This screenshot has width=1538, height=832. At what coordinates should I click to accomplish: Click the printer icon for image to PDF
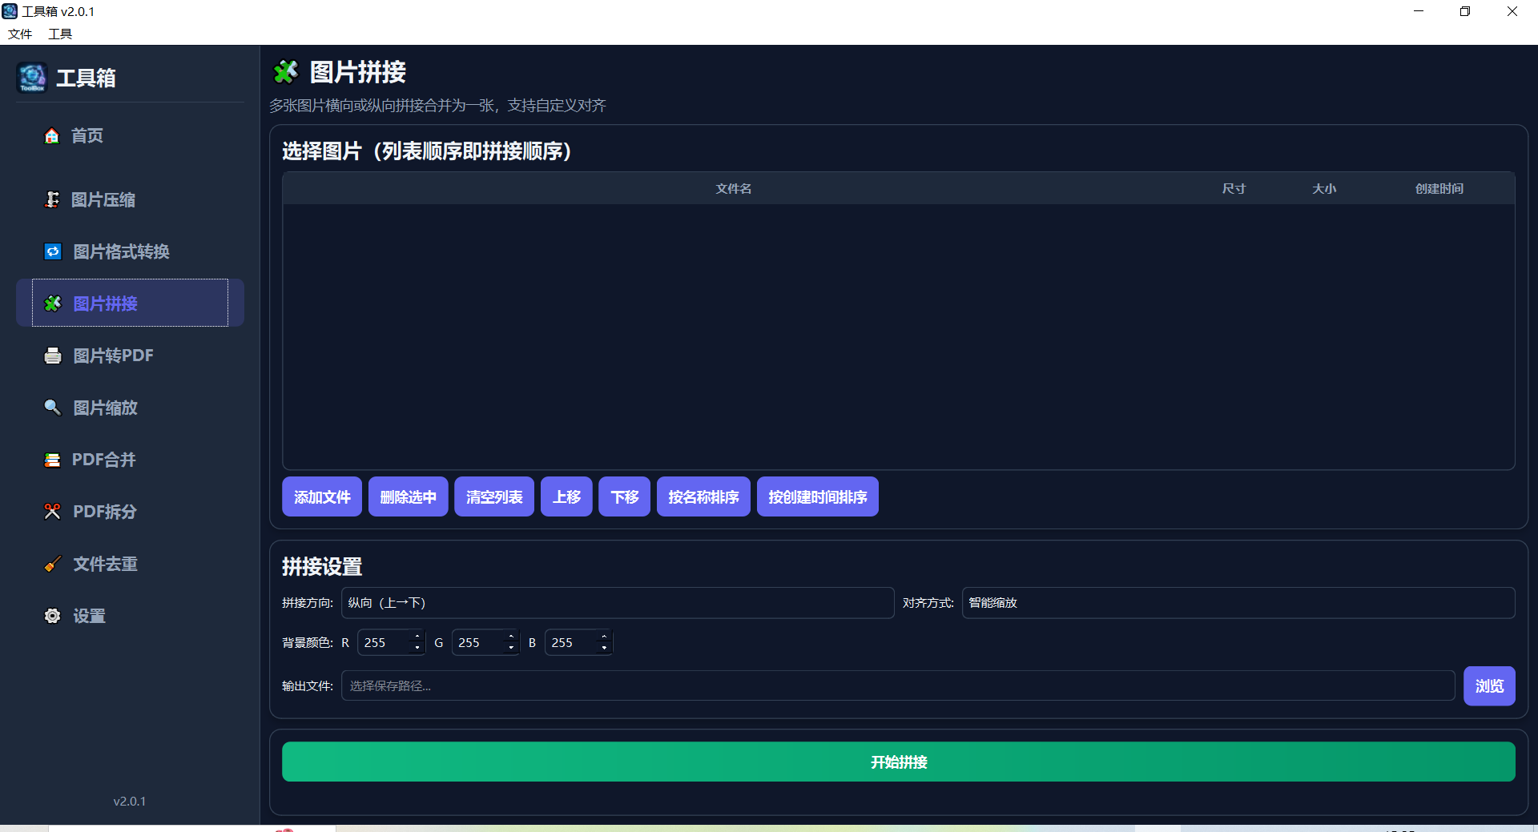(x=53, y=356)
